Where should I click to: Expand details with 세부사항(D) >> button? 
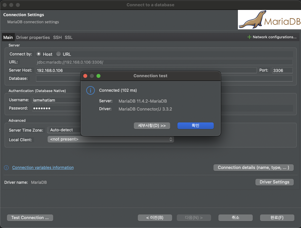[152, 126]
